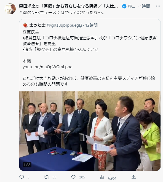Click the まったま display name
The image size is (163, 182).
(x=37, y=25)
